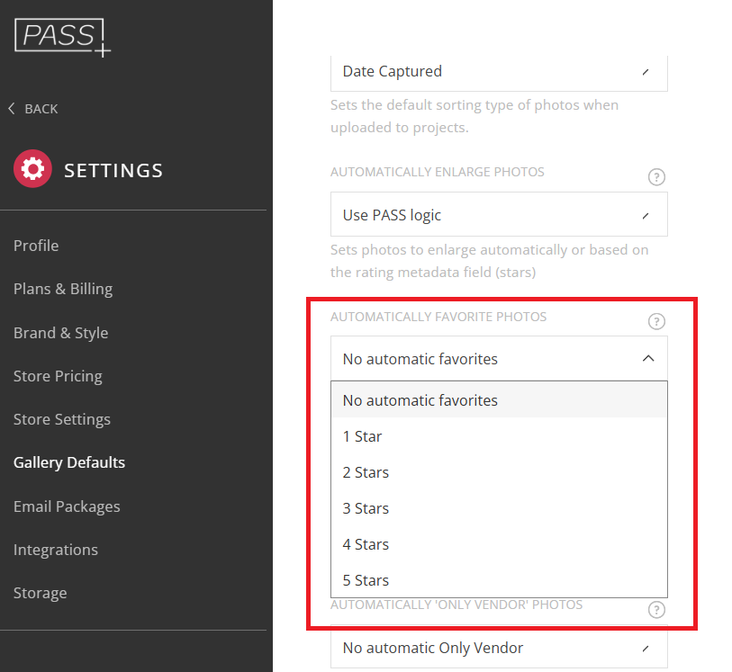
Task: Click the red Settings gear icon
Action: pos(32,169)
